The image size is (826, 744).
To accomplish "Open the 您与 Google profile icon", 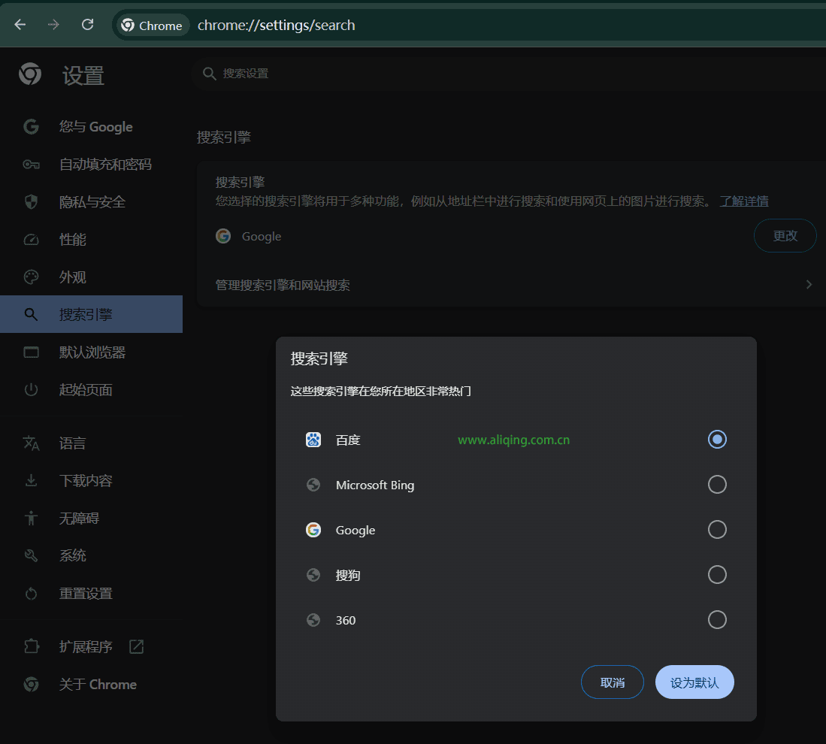I will click(30, 126).
